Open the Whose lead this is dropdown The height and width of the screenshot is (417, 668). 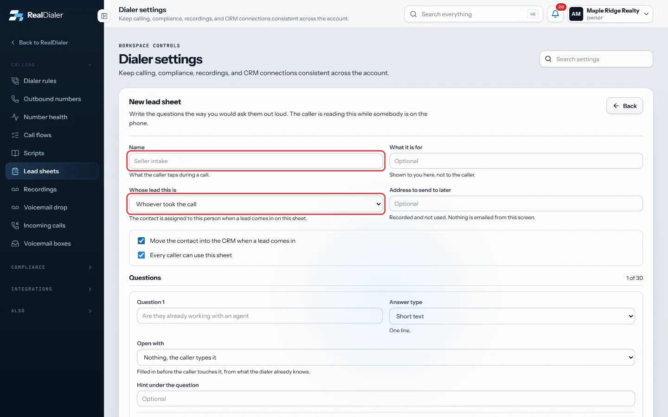(256, 204)
